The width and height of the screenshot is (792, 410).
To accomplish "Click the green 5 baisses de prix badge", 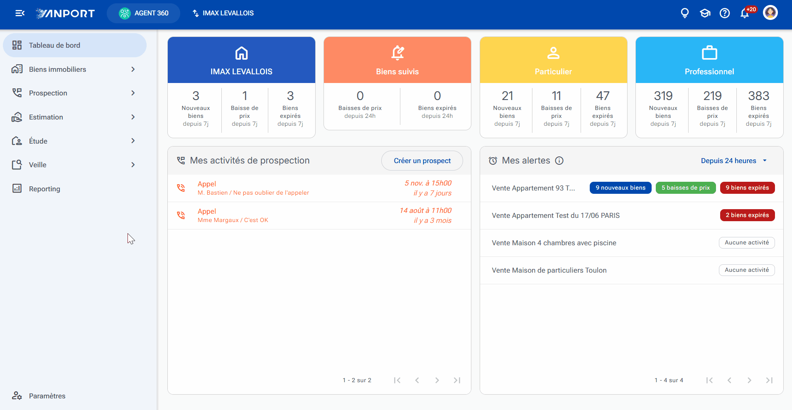I will coord(686,188).
